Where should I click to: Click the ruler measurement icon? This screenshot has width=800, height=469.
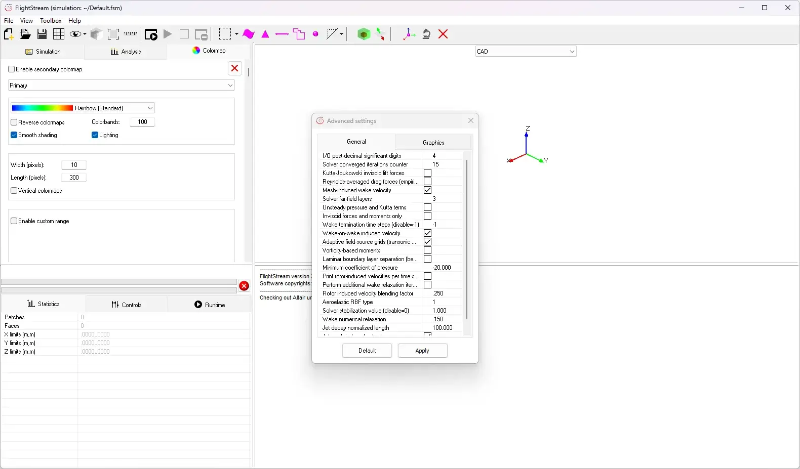[x=130, y=34]
